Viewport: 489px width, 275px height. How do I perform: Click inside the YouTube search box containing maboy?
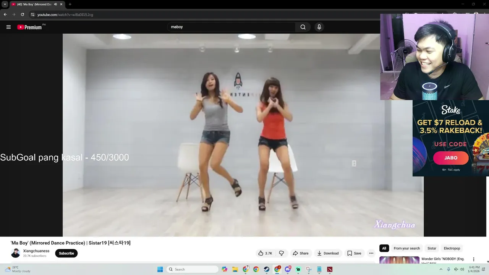coord(231,27)
